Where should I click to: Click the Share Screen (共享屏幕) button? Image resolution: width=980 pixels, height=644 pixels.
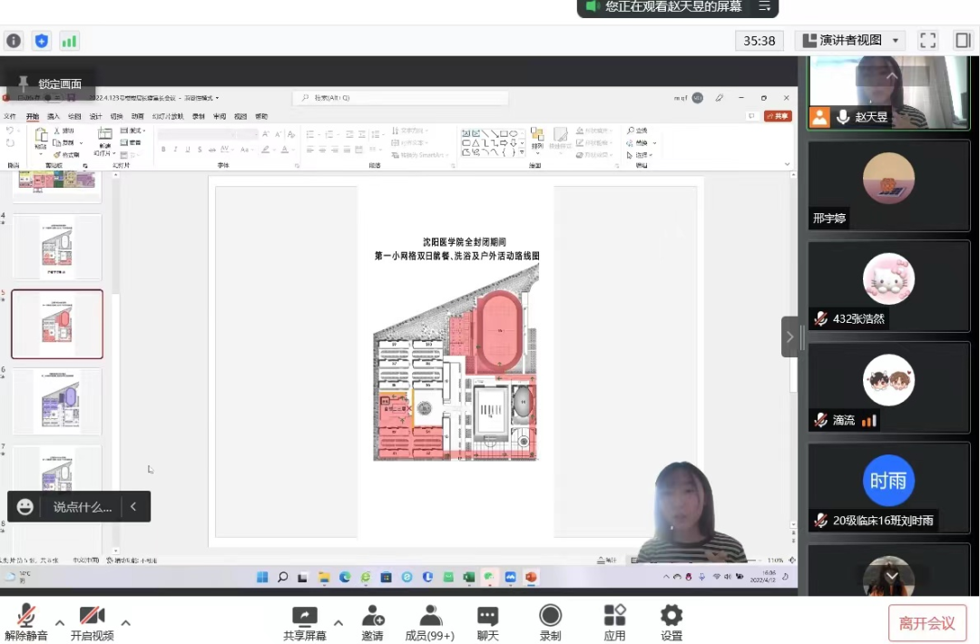304,622
